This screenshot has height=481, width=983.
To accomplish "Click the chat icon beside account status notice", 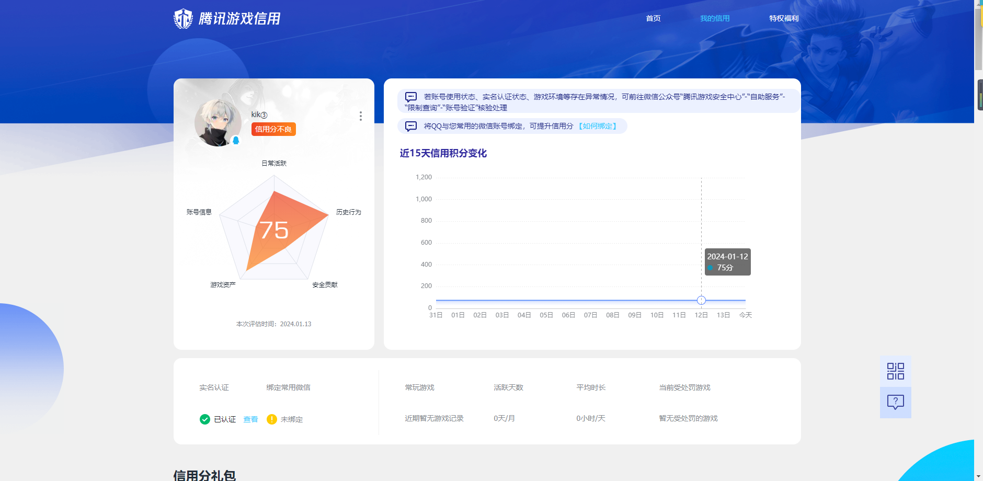I will point(411,97).
